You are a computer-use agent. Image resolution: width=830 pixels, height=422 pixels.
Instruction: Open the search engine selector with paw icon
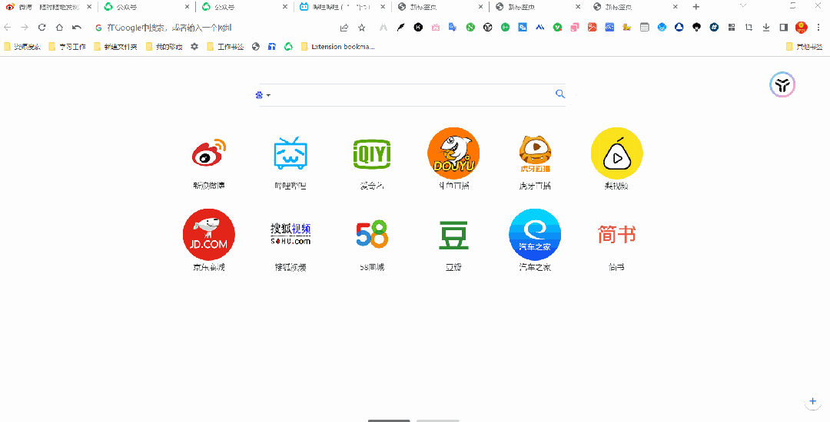tap(263, 95)
